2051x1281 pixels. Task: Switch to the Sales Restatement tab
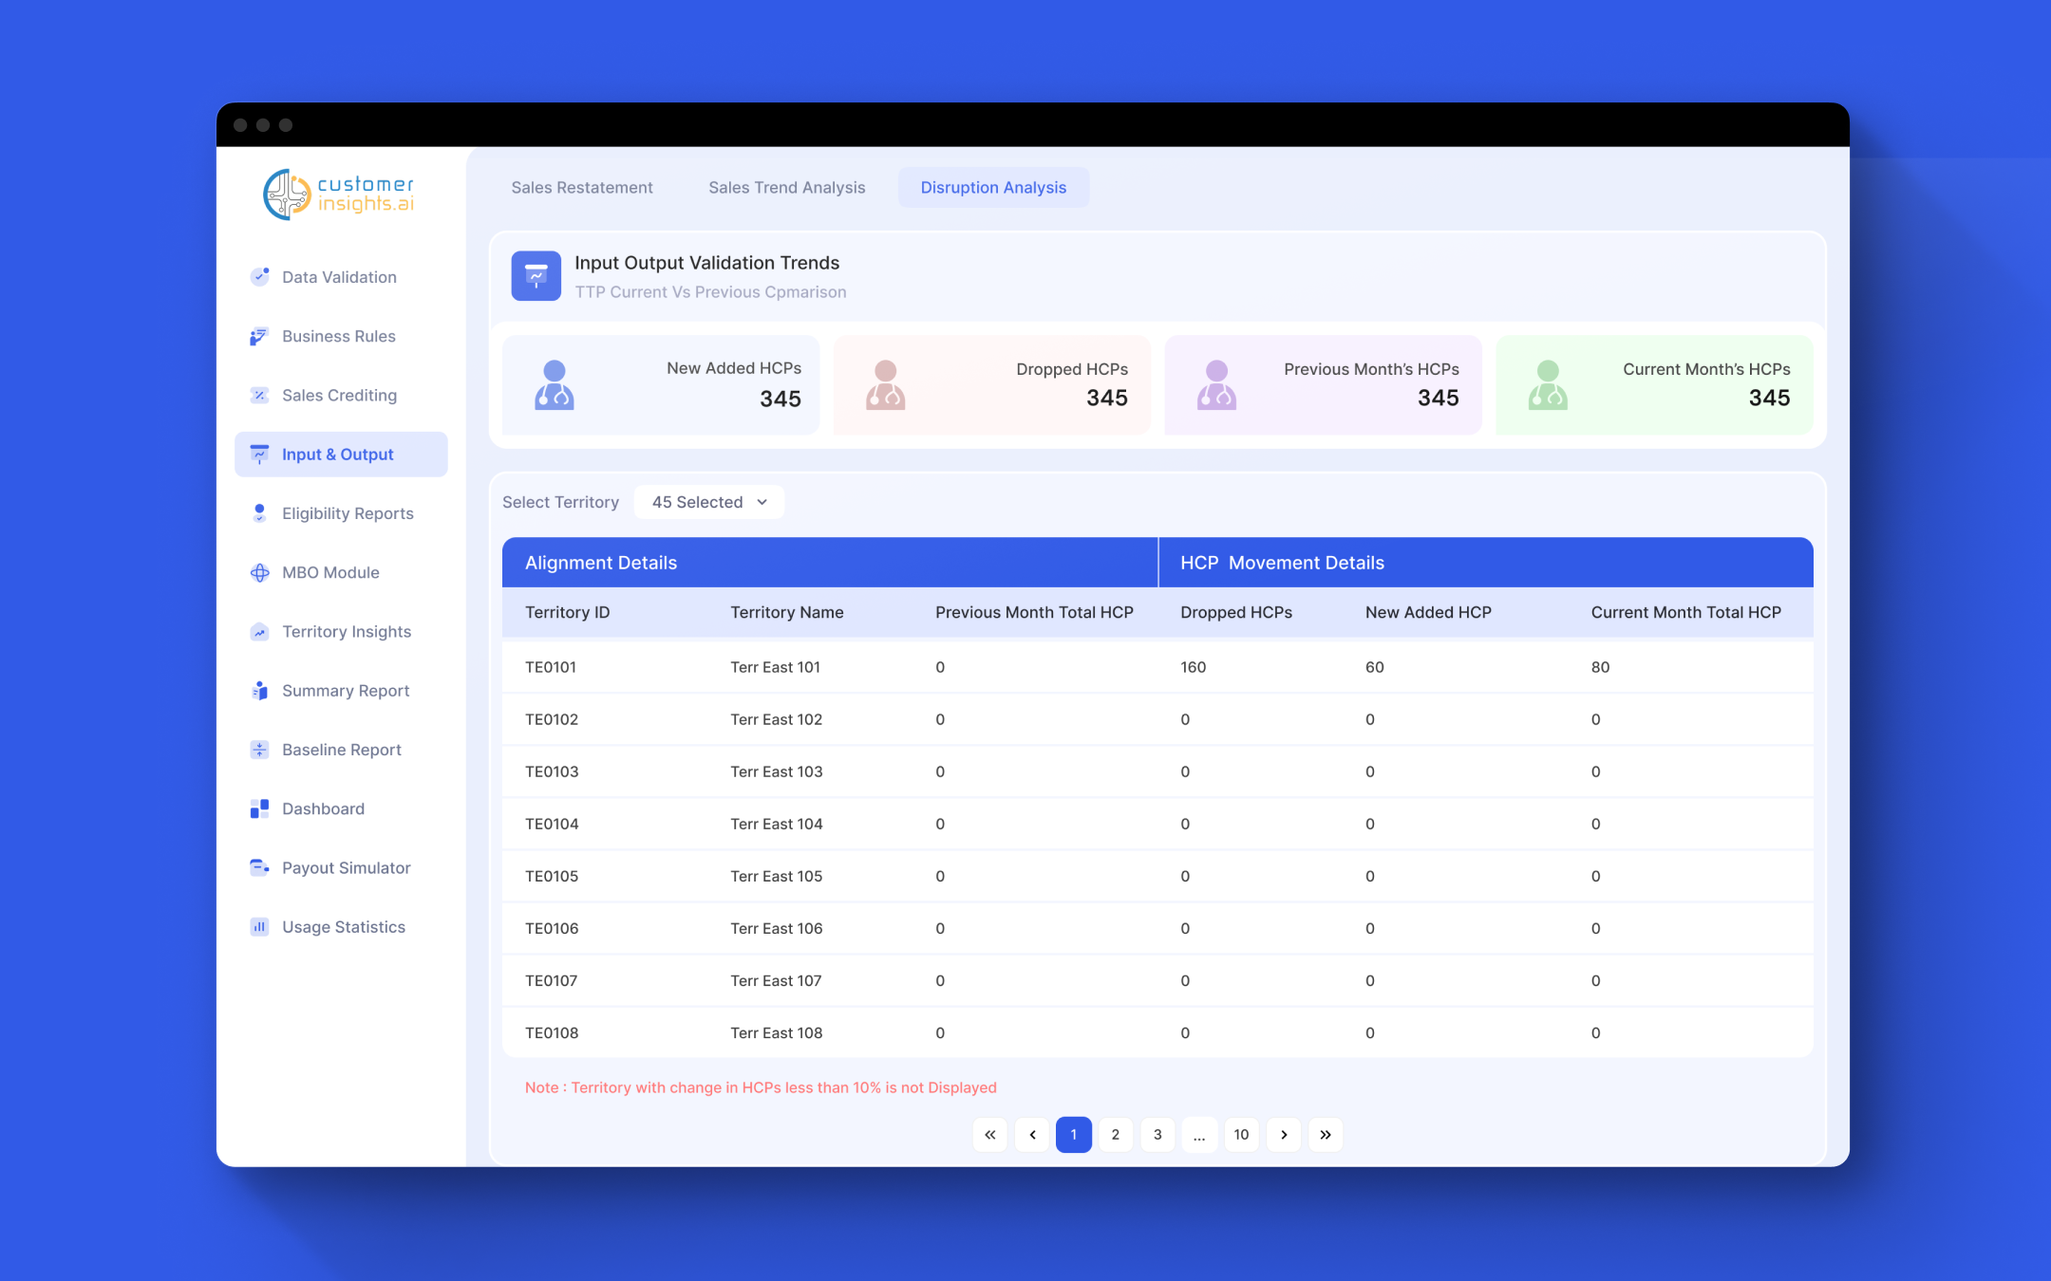tap(582, 188)
